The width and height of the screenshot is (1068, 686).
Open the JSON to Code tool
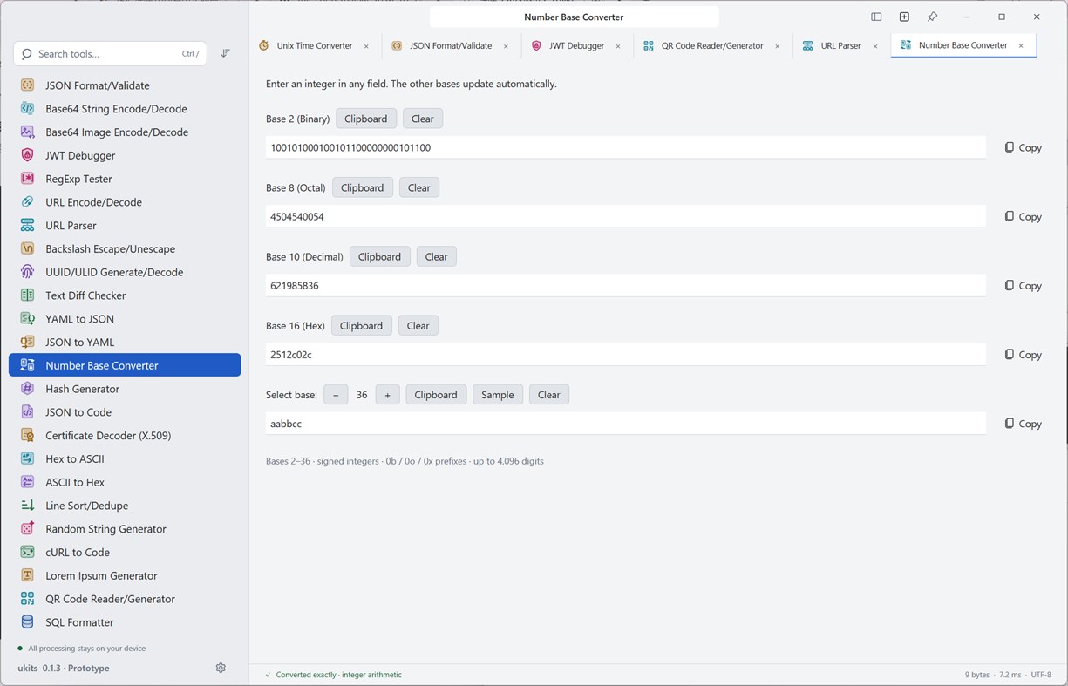point(125,412)
